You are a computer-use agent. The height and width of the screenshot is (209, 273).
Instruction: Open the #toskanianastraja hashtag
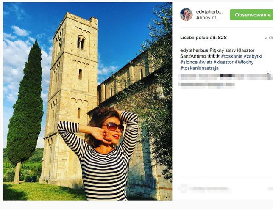pyautogui.click(x=199, y=68)
